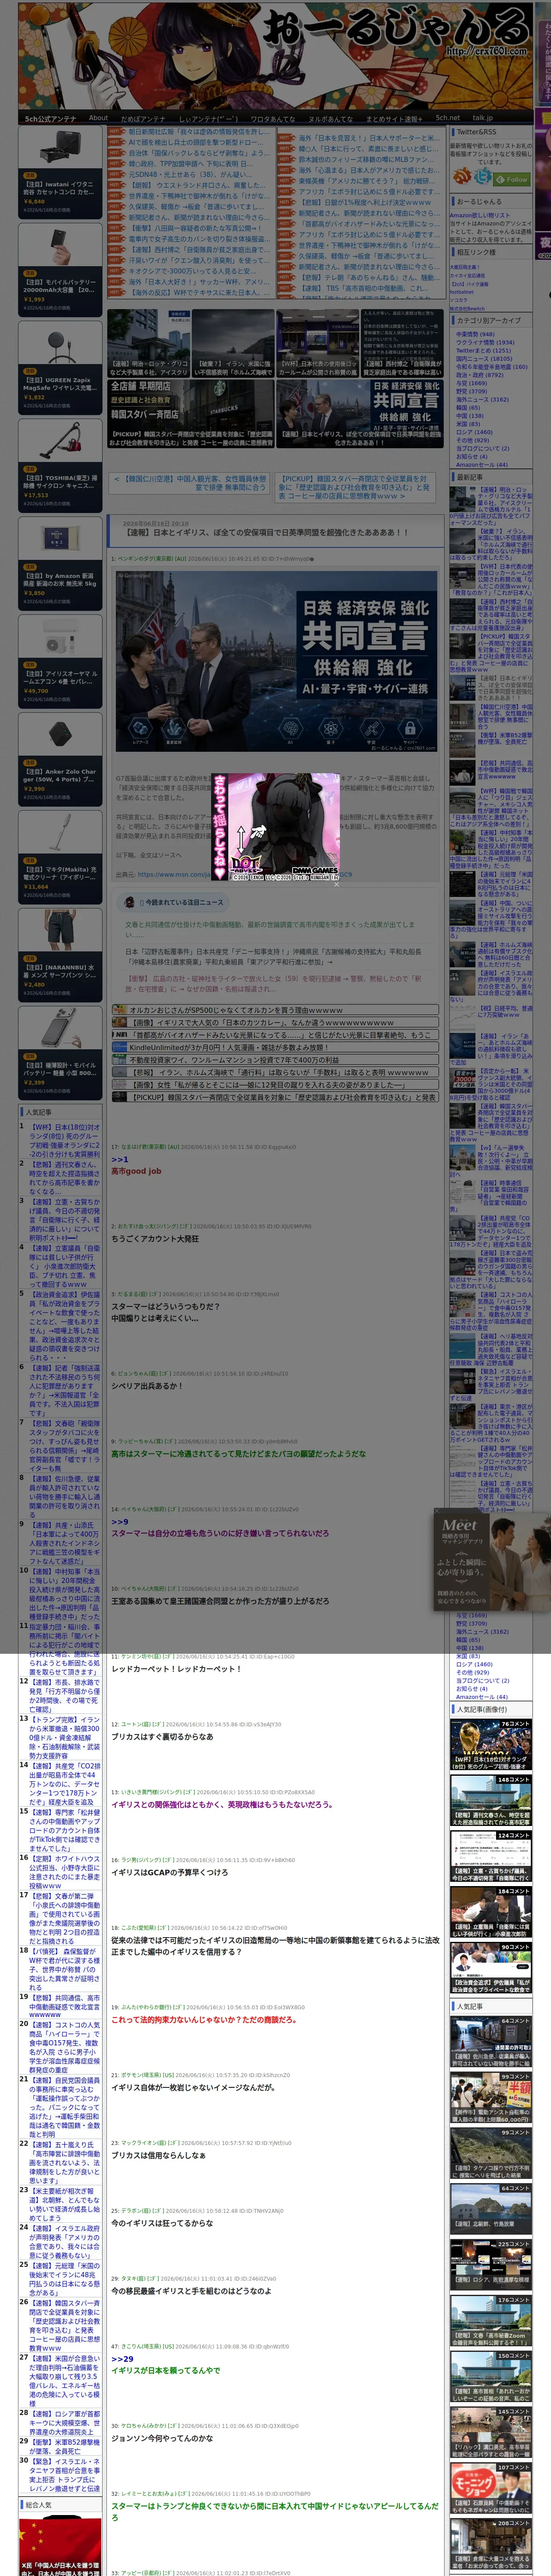The width and height of the screenshot is (551, 2576).
Task: Select だめぽアンテナ in the nav bar
Action: 143,118
